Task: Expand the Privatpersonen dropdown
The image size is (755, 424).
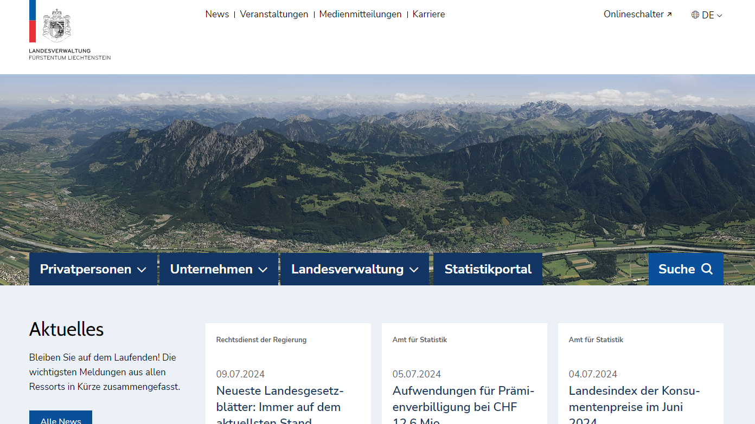Action: pos(92,269)
